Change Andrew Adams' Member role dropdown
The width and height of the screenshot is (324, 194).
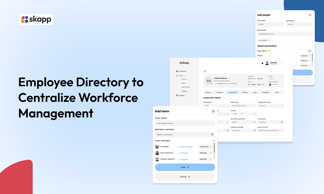click(206, 159)
